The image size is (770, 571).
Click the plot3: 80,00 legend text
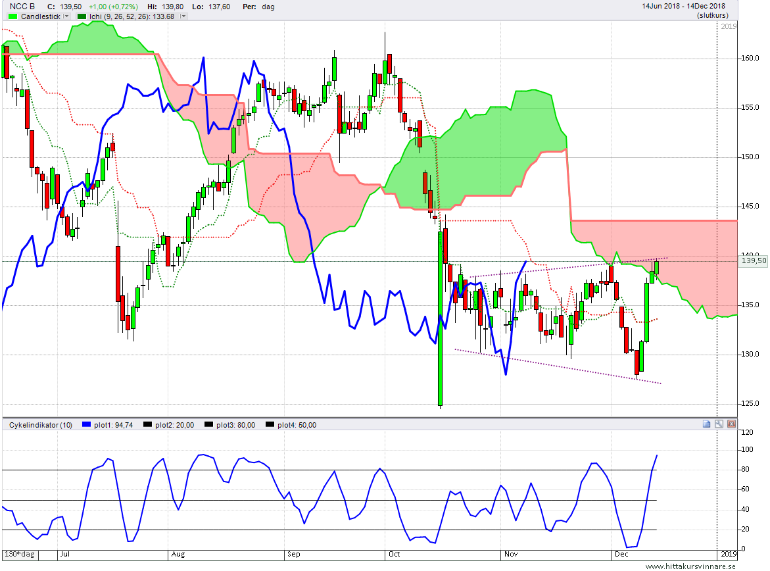click(235, 425)
